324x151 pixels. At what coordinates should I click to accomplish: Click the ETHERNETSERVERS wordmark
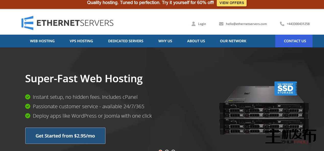point(75,23)
